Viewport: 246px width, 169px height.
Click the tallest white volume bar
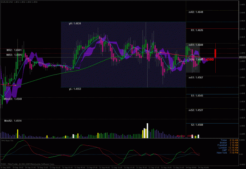pyautogui.click(x=148, y=131)
